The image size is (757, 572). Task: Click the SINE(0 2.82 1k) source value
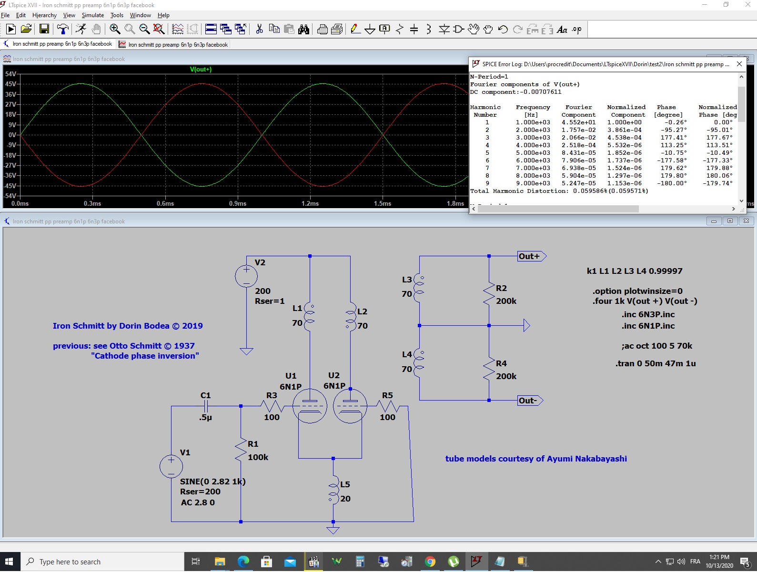point(213,482)
